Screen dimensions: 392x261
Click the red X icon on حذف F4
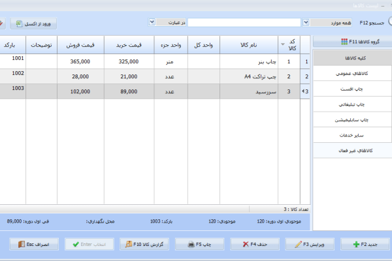click(x=246, y=244)
